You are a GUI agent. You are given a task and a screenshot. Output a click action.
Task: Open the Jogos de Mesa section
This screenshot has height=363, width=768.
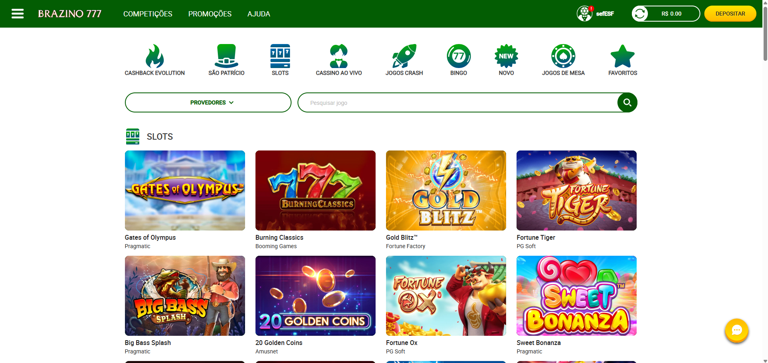click(x=563, y=56)
